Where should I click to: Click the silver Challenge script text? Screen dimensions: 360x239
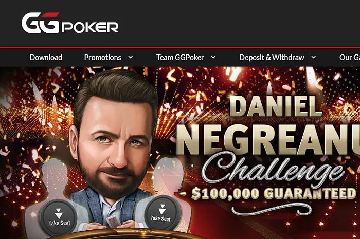273,169
